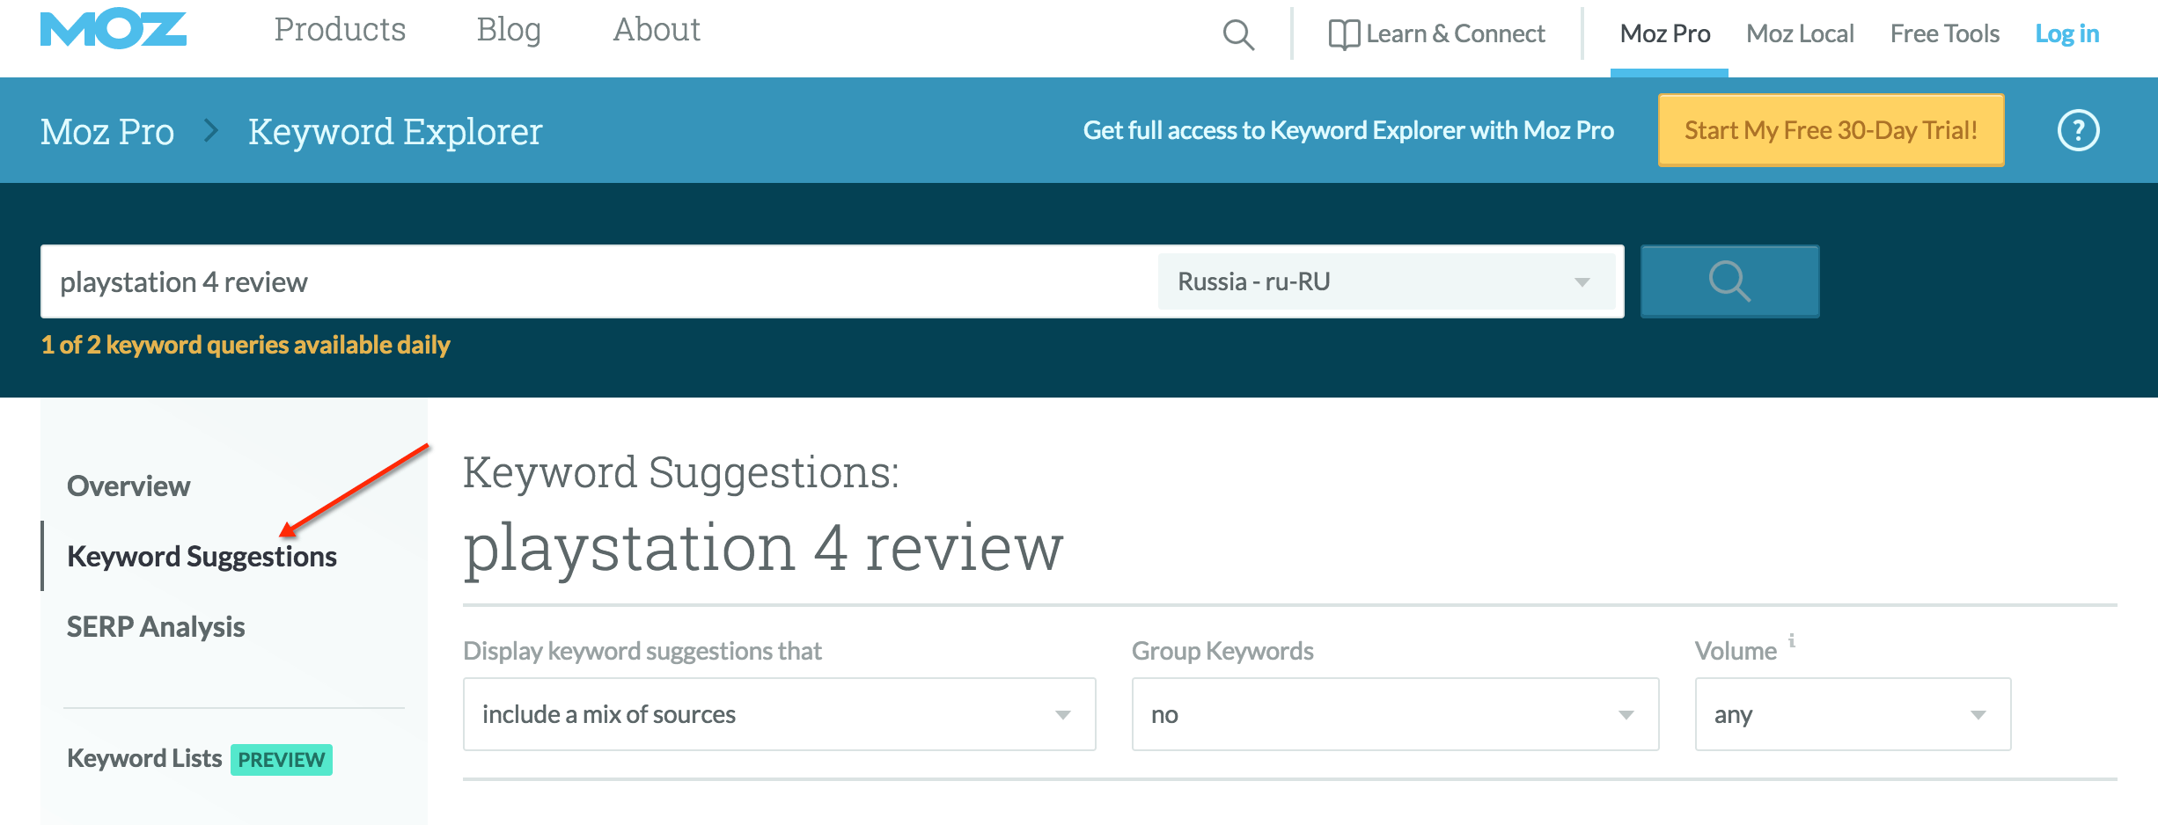Select Keyword Suggestions in the sidebar
The height and width of the screenshot is (825, 2158).
coord(202,557)
